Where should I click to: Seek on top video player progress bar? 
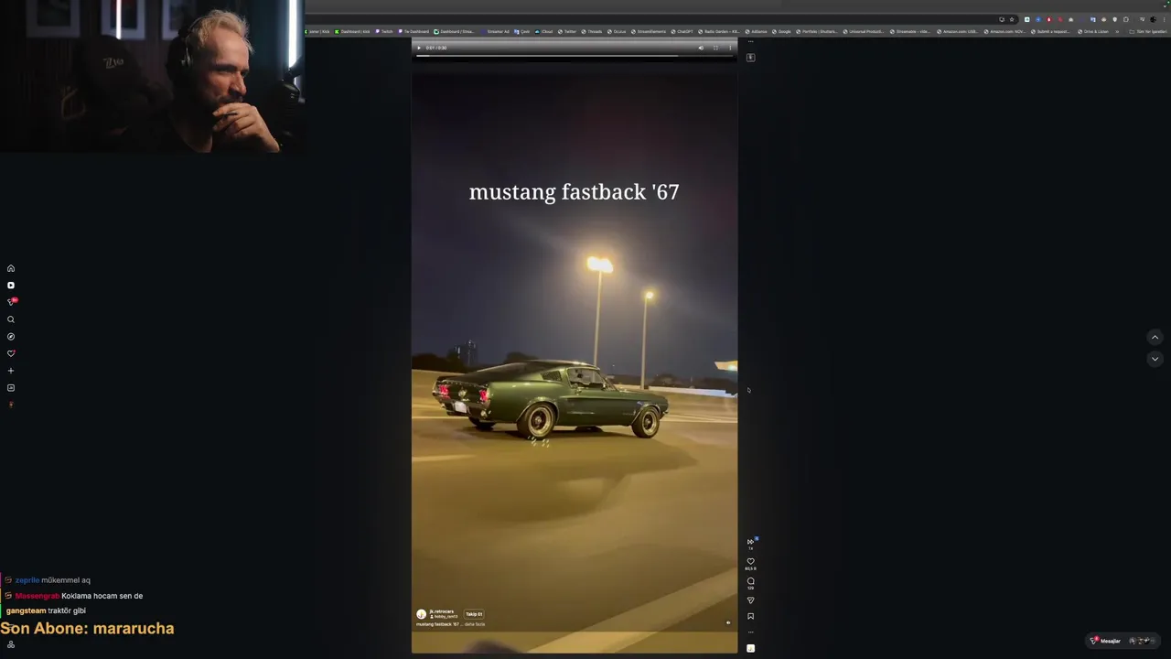(574, 56)
